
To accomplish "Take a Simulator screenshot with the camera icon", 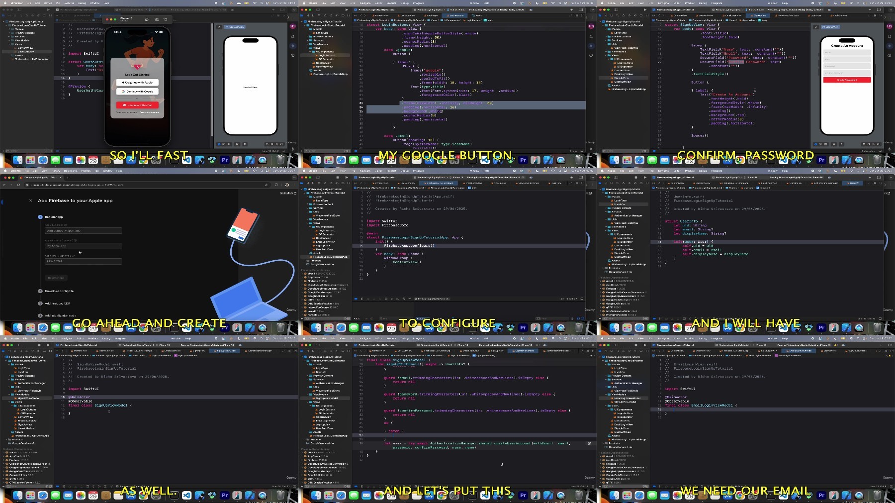I will [x=156, y=19].
